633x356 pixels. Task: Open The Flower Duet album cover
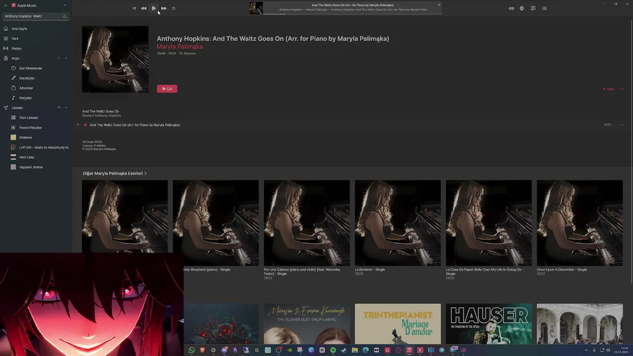click(x=307, y=324)
